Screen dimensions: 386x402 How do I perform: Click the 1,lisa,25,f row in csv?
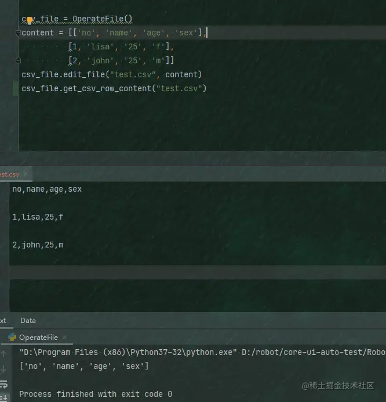click(38, 217)
